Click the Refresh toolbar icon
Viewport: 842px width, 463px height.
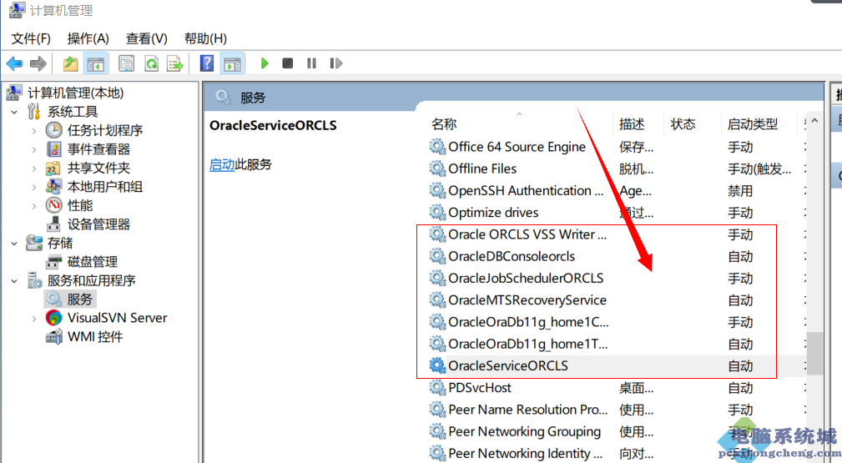coord(151,64)
